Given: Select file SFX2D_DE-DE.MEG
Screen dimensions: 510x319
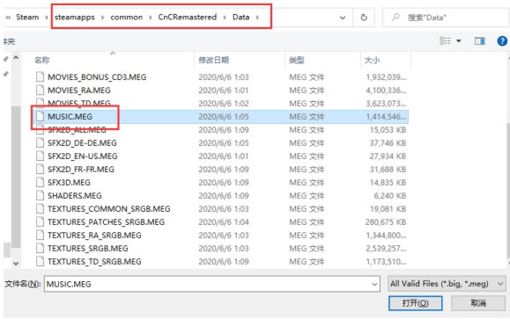Looking at the screenshot, I should click(82, 143).
